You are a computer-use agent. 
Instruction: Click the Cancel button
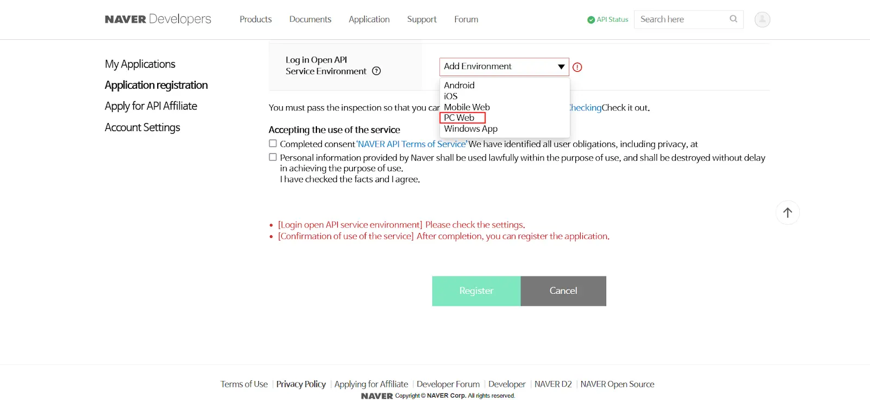tap(563, 291)
